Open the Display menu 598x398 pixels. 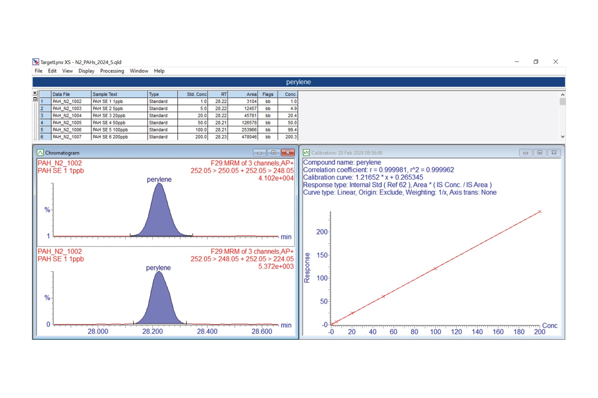click(x=86, y=71)
